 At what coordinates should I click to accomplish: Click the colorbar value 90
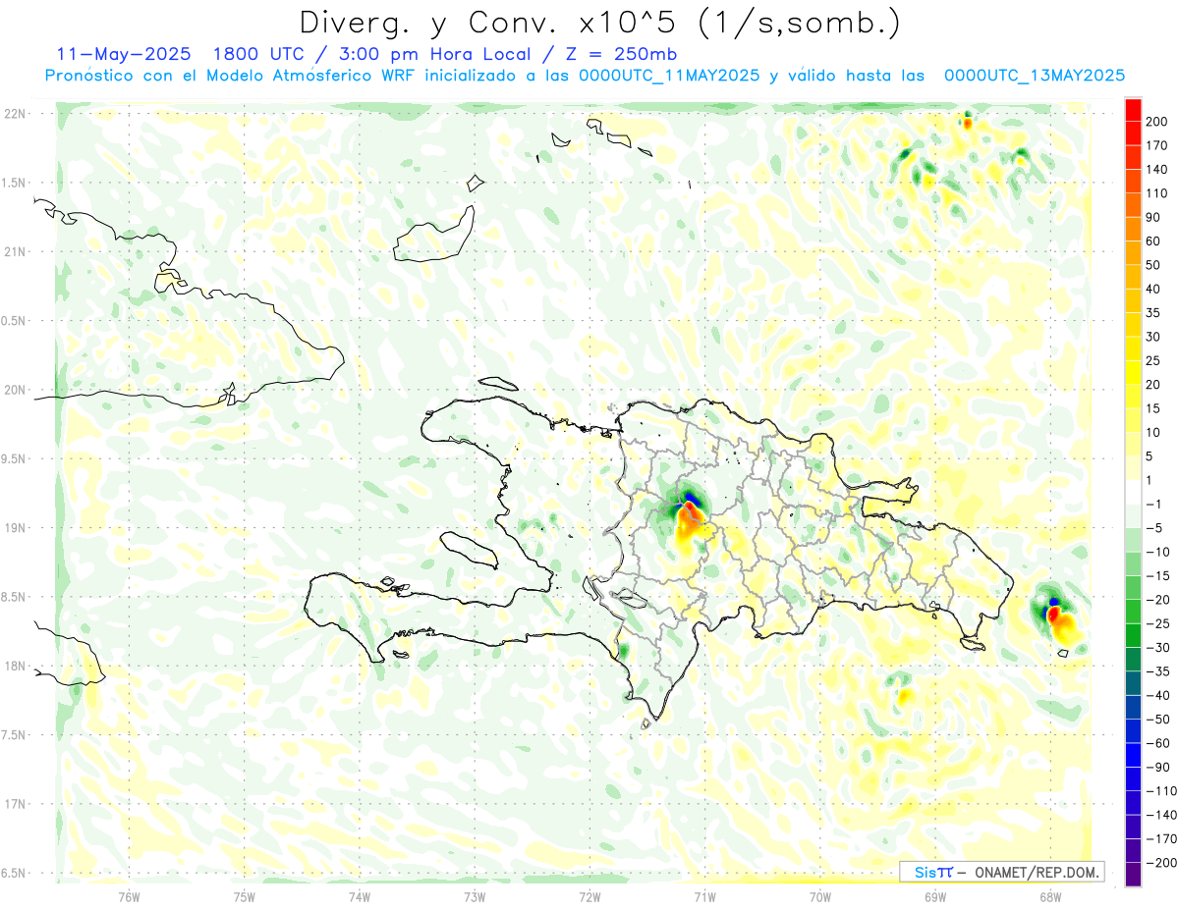[x=1154, y=217]
